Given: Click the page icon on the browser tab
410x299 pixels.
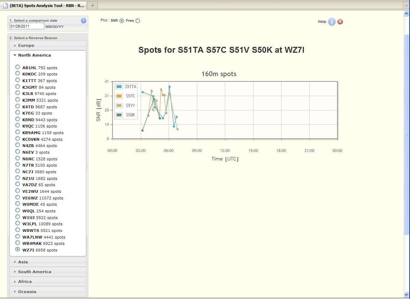Looking at the screenshot, I should pos(5,6).
